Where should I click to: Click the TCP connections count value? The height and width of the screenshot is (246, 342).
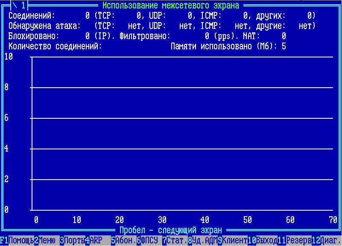point(138,16)
